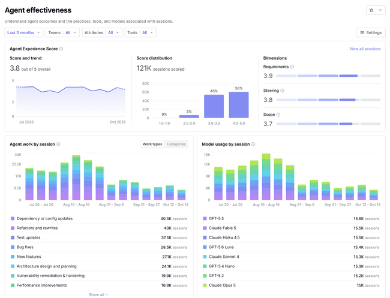Click the GPT-5.5 legend swatch
This screenshot has width=390, height=298.
point(205,219)
